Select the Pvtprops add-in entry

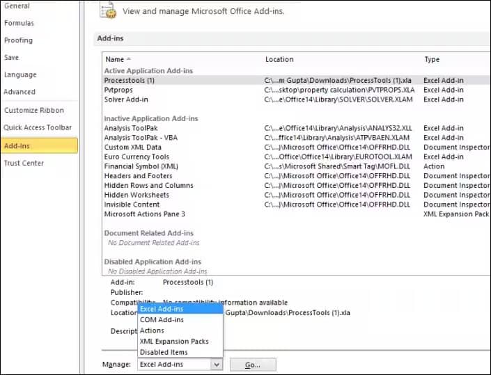click(x=118, y=90)
